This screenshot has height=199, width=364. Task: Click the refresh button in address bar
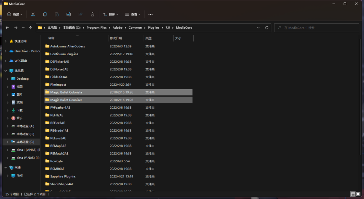tap(267, 28)
